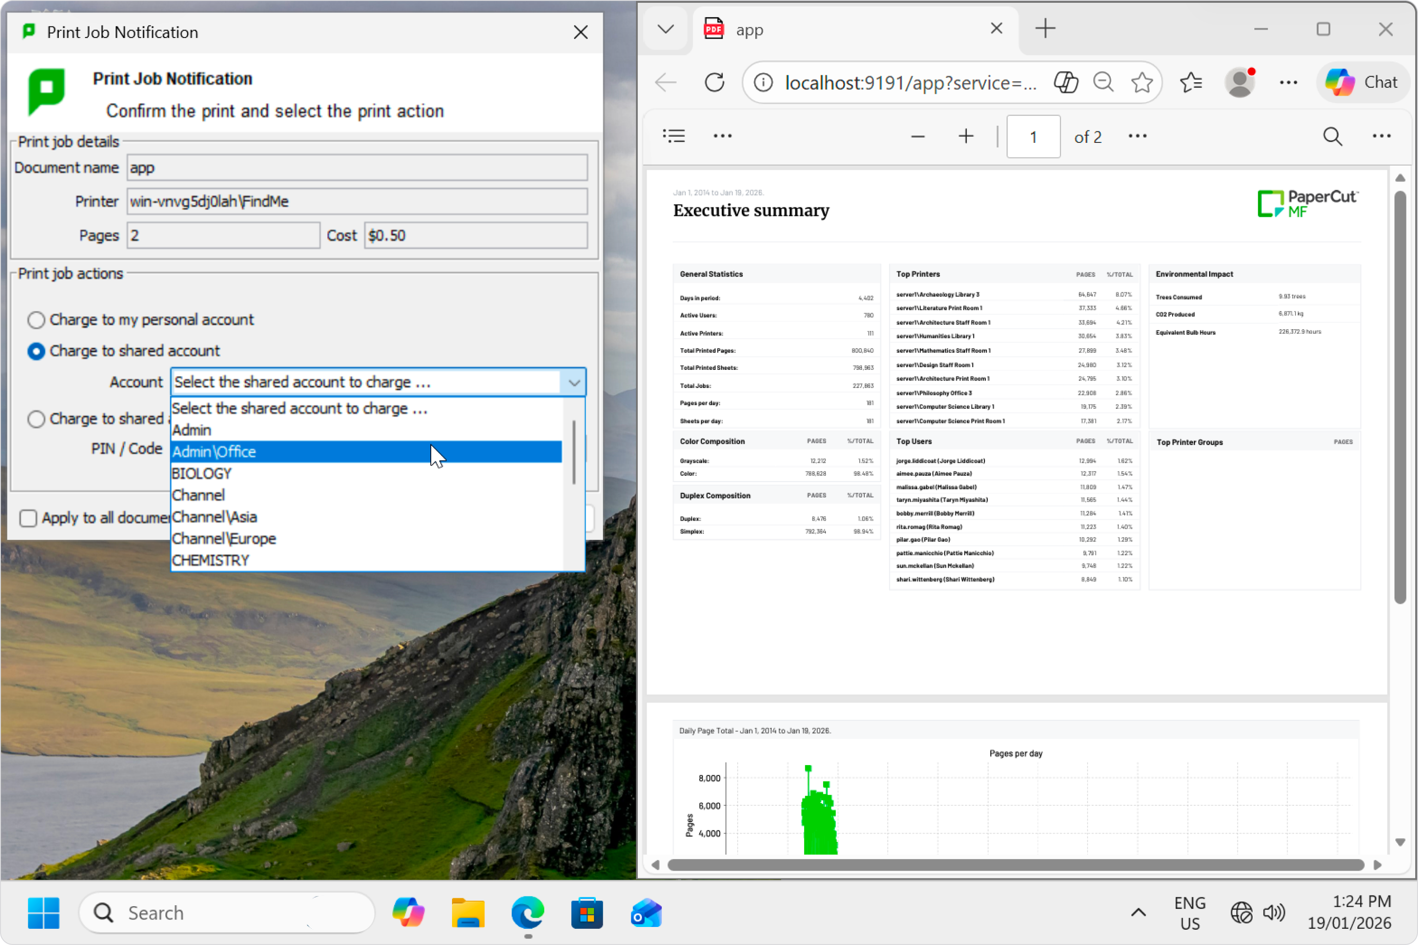
Task: Open split screen mode in Edge
Action: (x=1065, y=82)
